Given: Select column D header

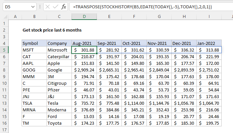Looking at the screenshot, I should point(84,17).
